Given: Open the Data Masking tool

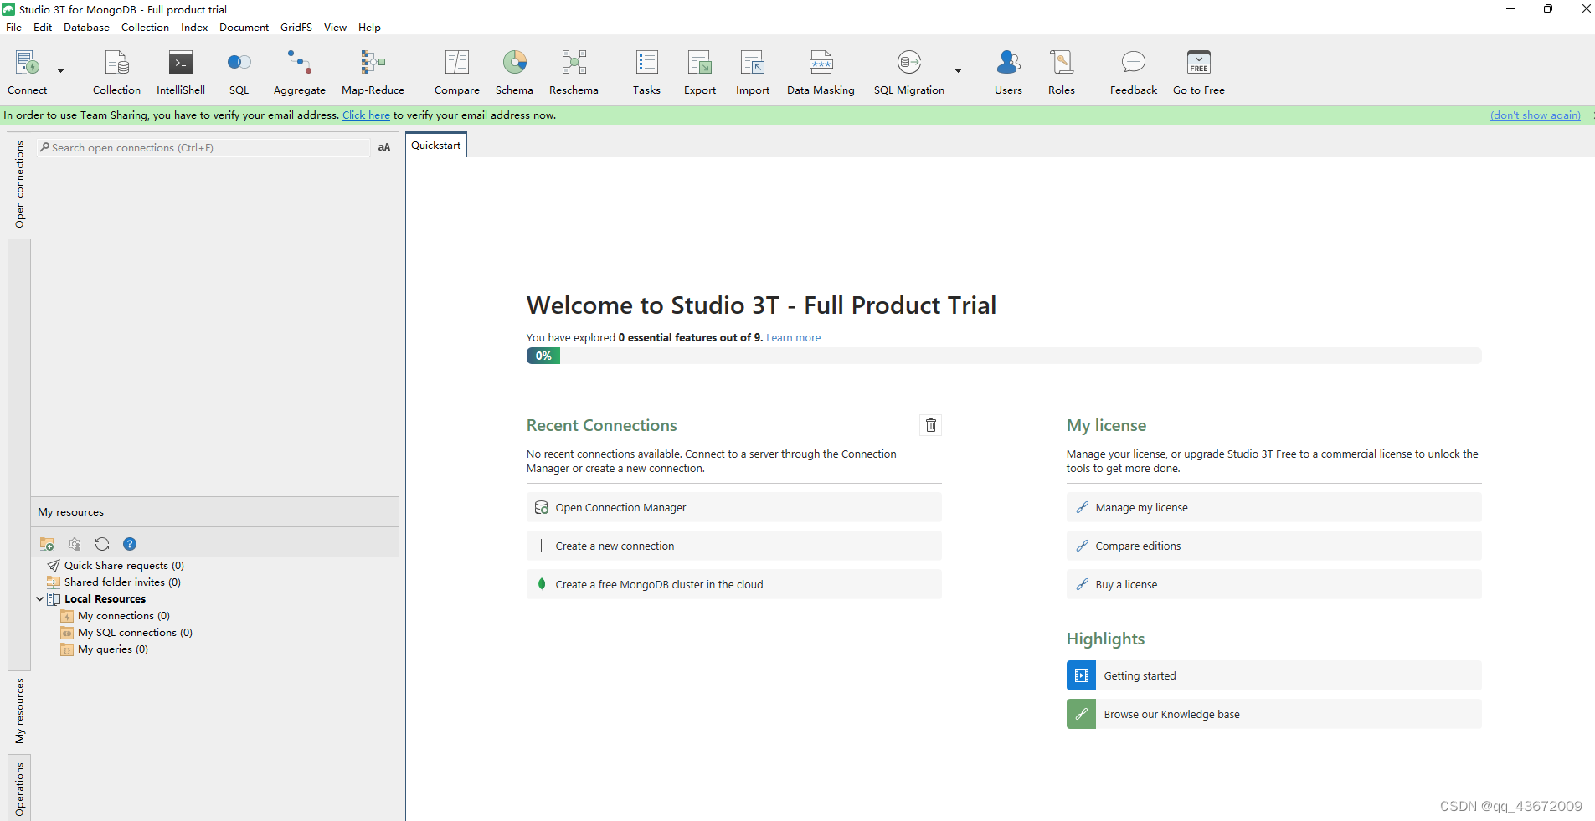Looking at the screenshot, I should tap(821, 71).
